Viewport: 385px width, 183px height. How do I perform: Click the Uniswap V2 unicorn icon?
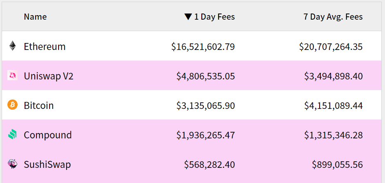pos(13,75)
